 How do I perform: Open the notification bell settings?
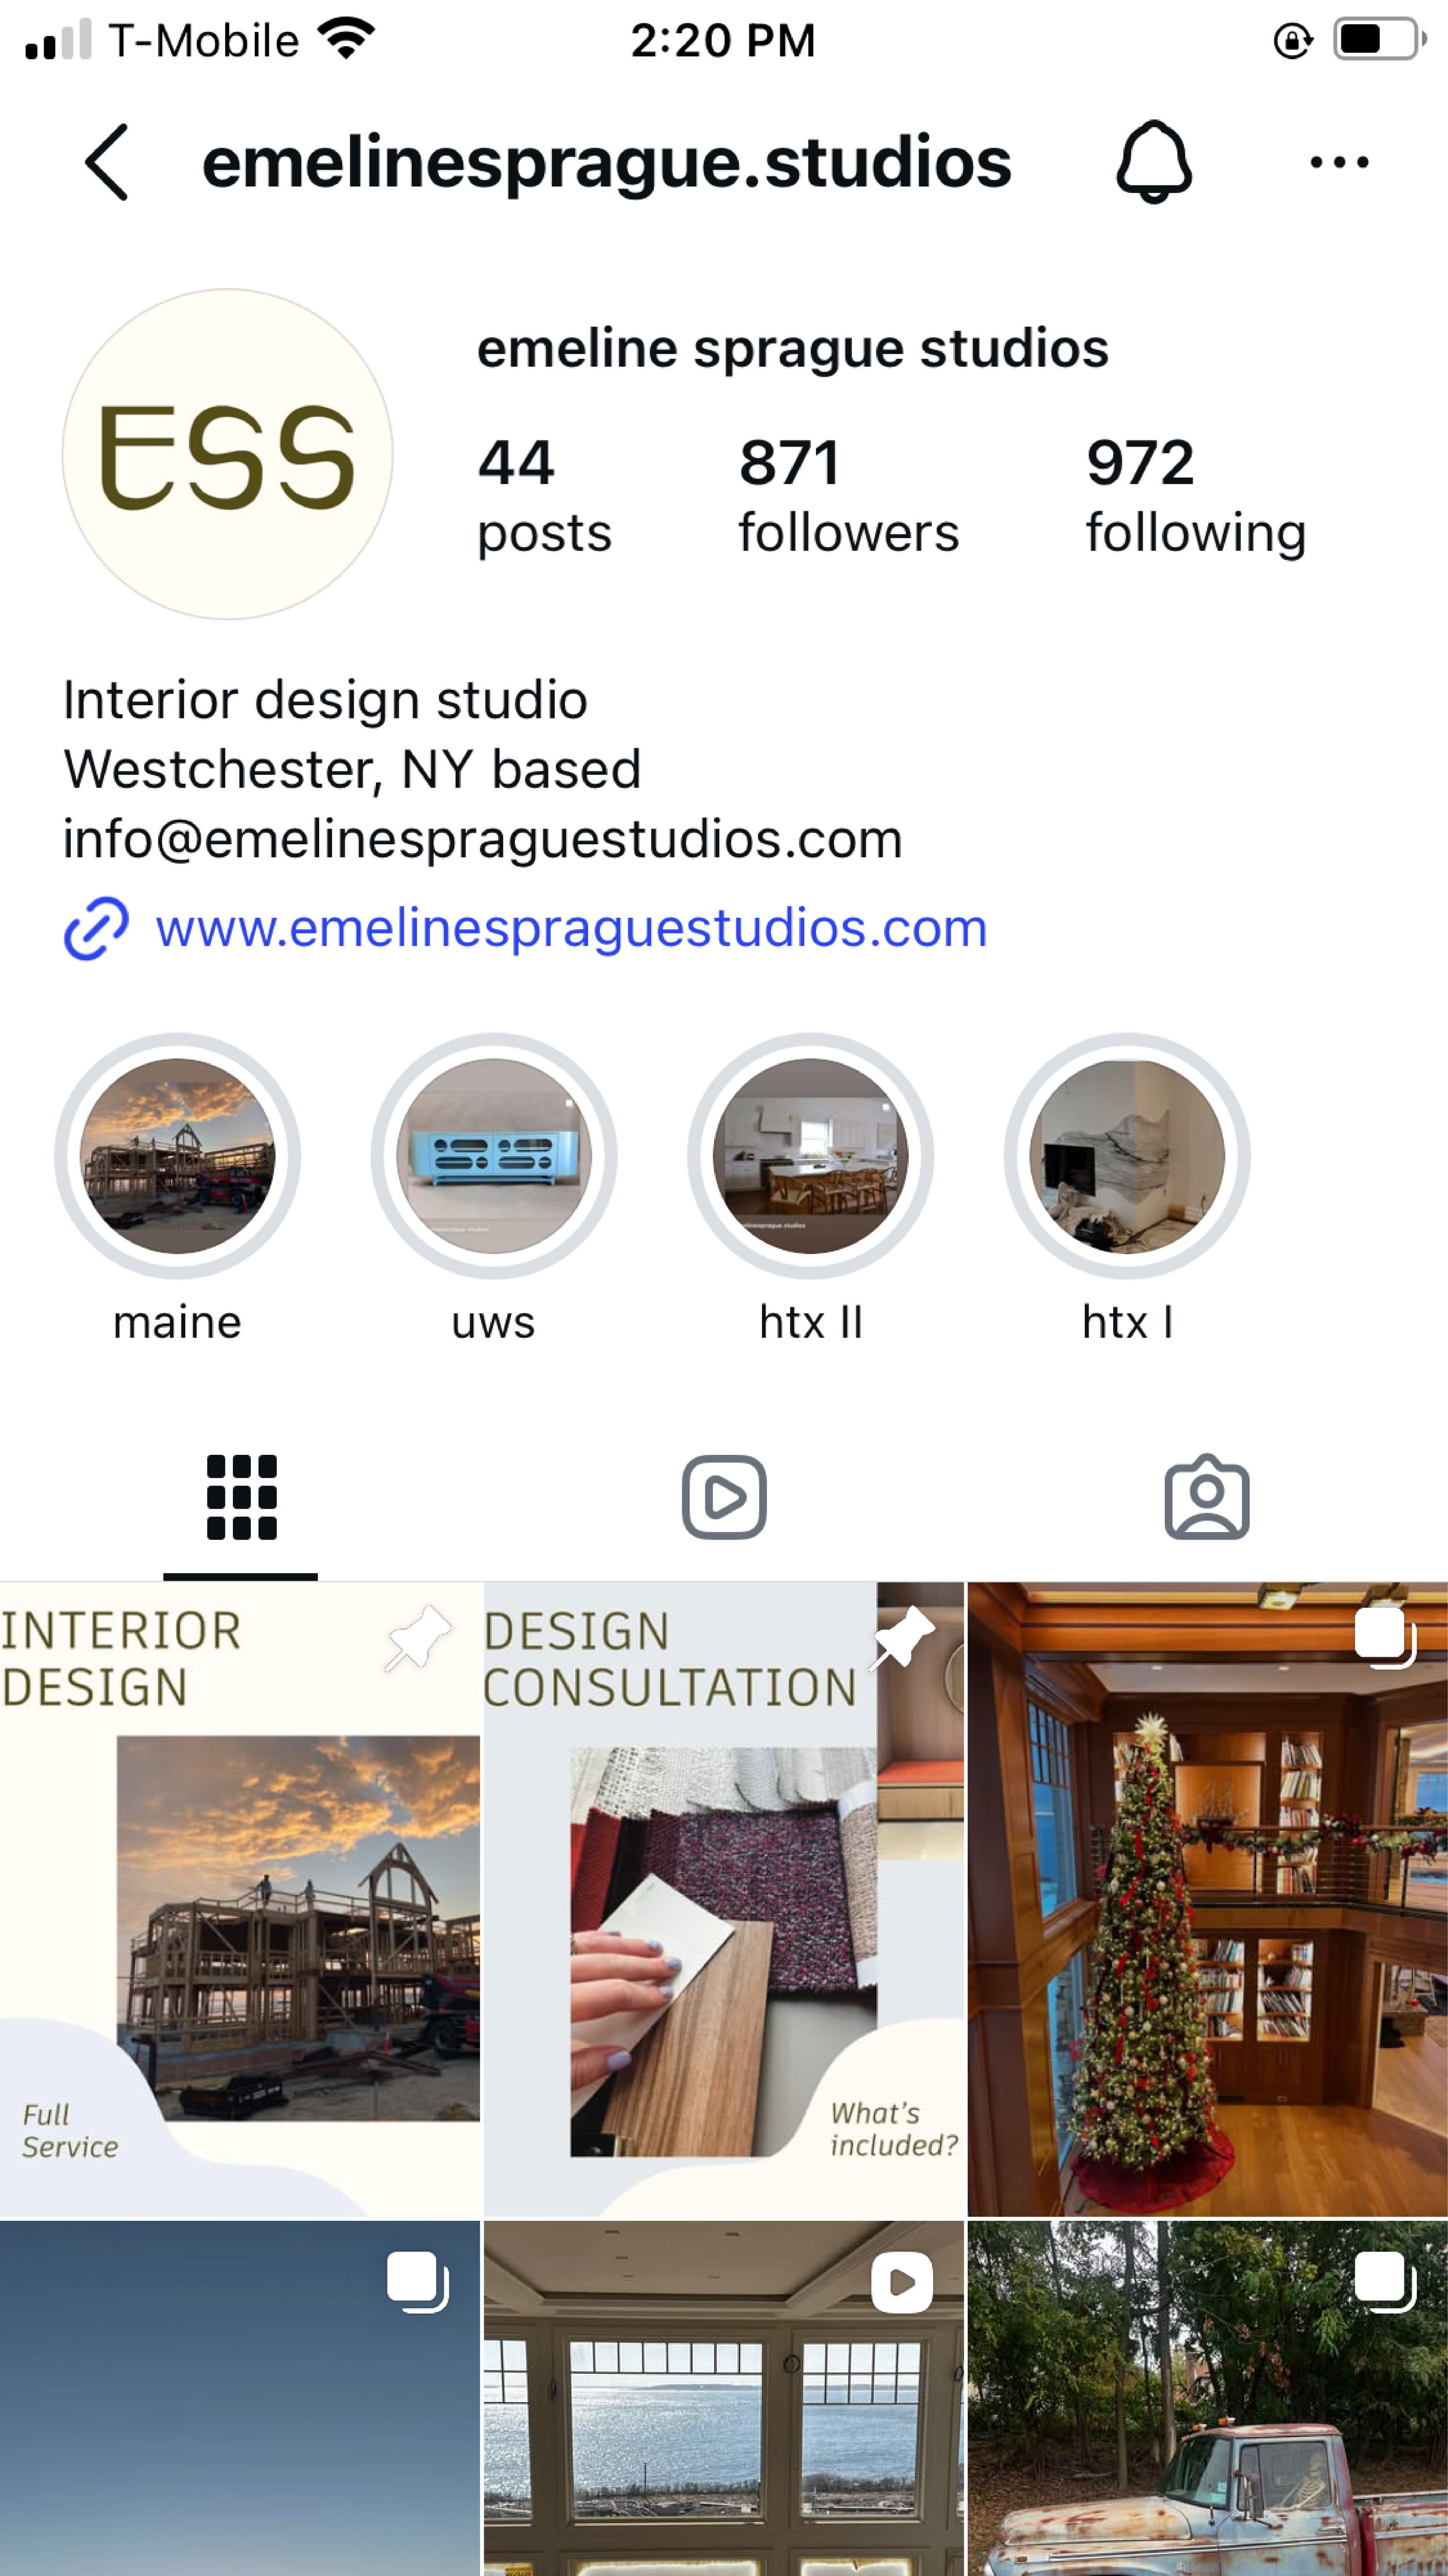point(1153,162)
